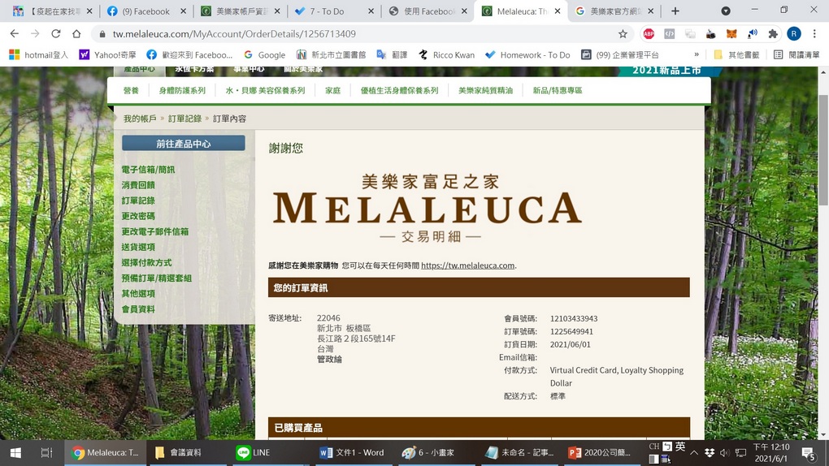Open 送貨選項 in the sidebar
Image resolution: width=829 pixels, height=466 pixels.
(138, 247)
